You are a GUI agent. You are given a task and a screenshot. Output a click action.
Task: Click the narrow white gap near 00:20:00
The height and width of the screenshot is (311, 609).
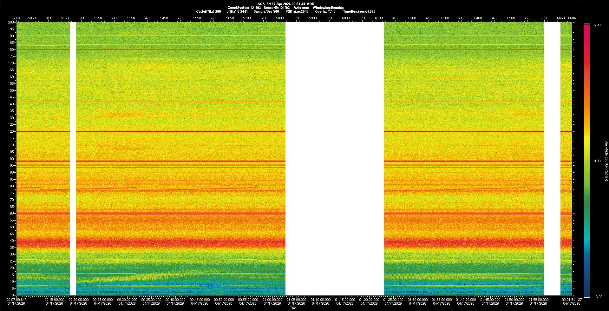(73, 159)
